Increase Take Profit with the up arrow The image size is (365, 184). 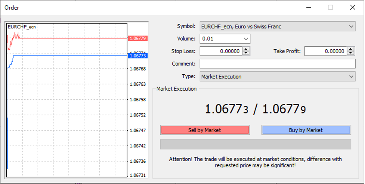(x=351, y=49)
